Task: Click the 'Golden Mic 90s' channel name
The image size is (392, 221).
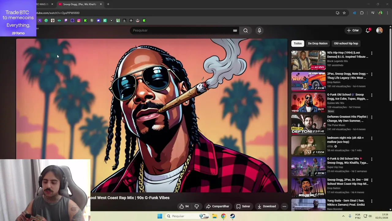Action: (336, 103)
